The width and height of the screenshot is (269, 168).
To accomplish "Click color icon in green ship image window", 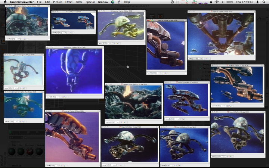I will click(117, 43).
